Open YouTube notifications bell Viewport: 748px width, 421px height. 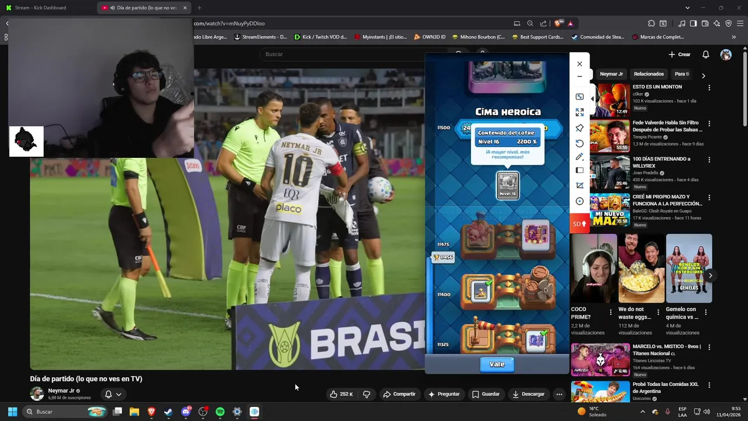[705, 54]
